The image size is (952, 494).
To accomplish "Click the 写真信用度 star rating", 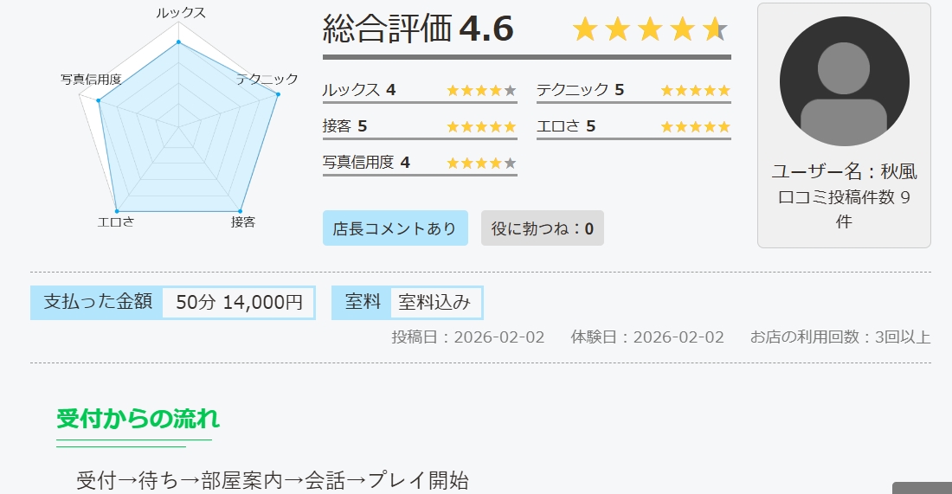I will point(481,163).
